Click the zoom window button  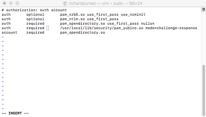pos(17,3)
